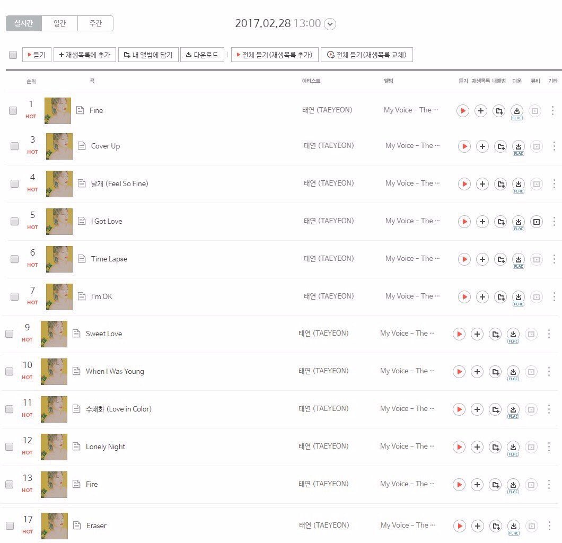View lyrics icon for Fine
562x543 pixels.
click(x=80, y=110)
